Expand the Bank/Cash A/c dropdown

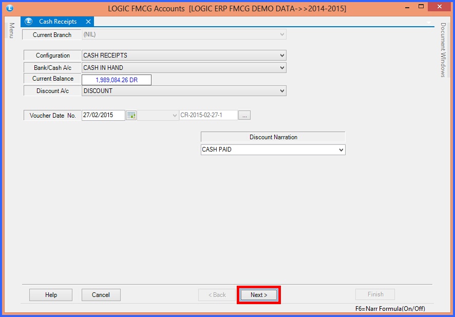click(282, 68)
